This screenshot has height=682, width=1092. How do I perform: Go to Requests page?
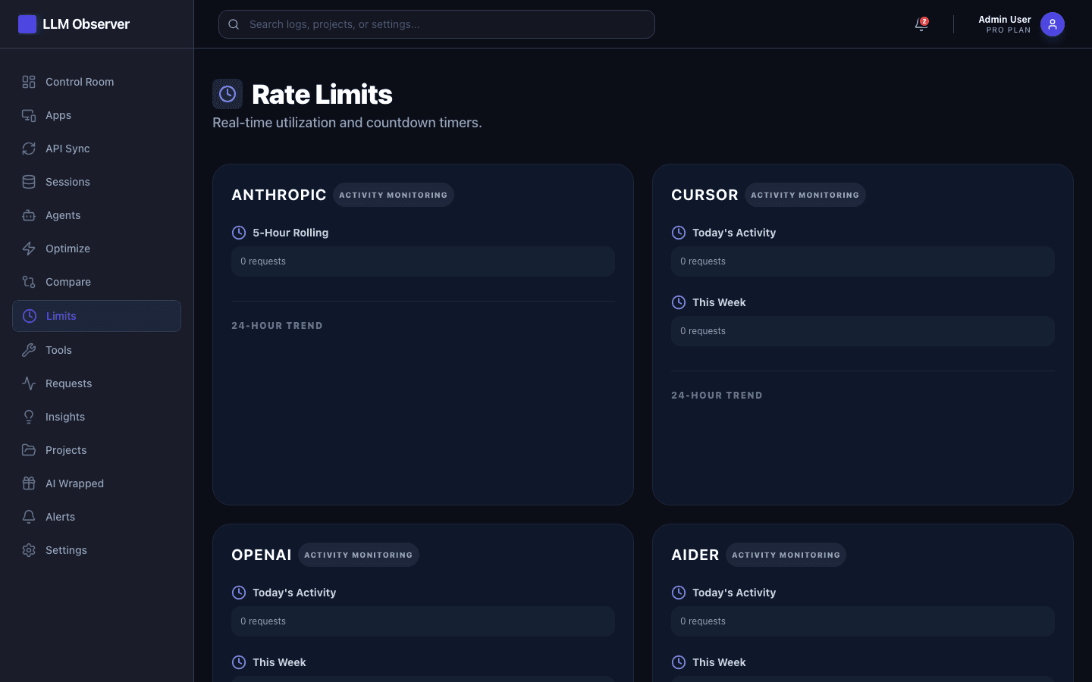coord(96,383)
